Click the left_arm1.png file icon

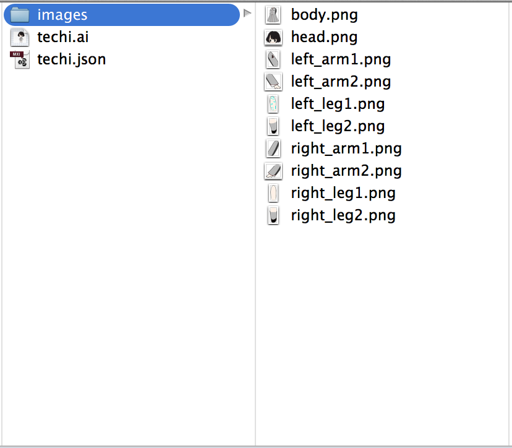273,59
